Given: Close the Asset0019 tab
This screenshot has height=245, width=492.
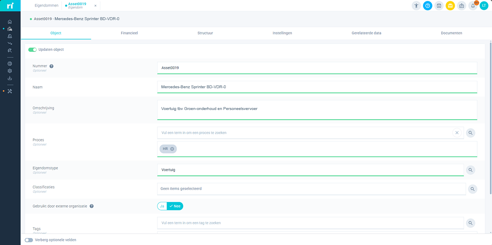Looking at the screenshot, I should coord(96,6).
